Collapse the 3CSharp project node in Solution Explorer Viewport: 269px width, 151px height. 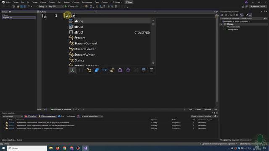click(222, 24)
